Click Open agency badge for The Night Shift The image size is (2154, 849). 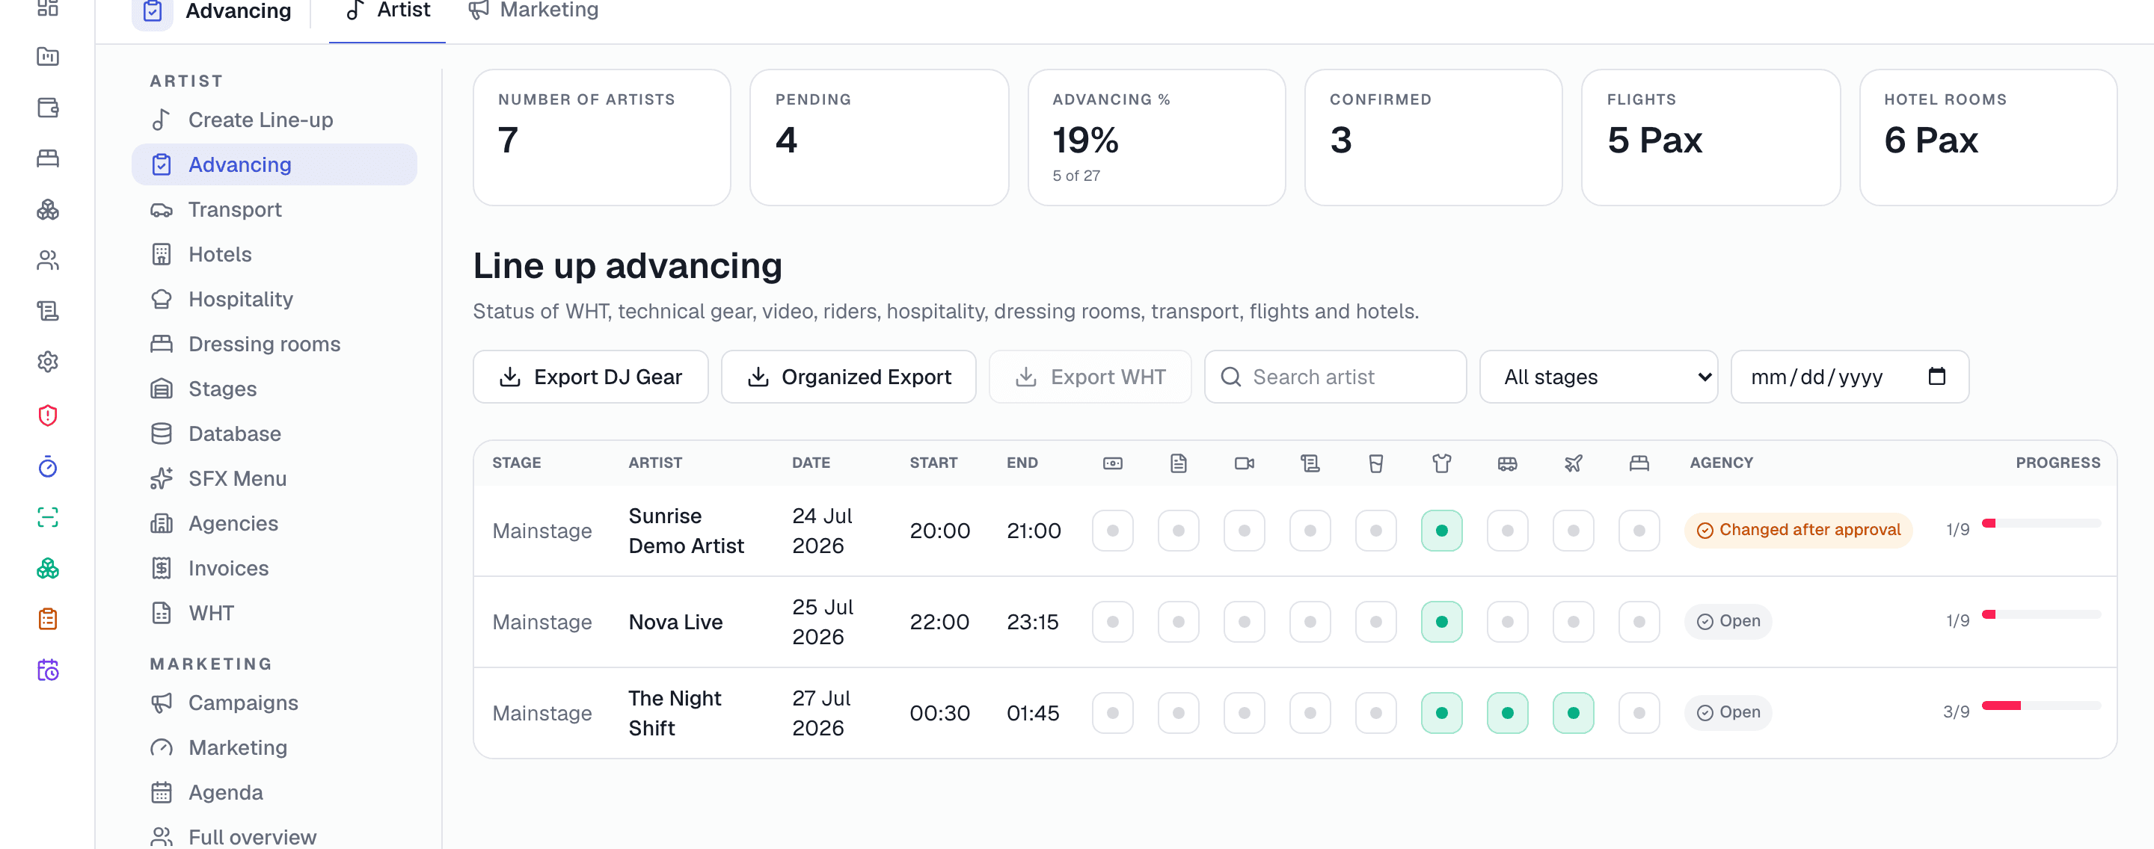pos(1728,712)
